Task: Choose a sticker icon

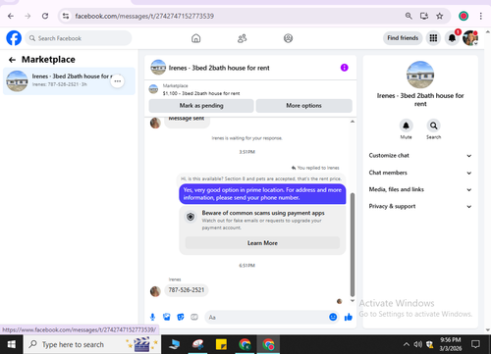Action: coord(181,317)
